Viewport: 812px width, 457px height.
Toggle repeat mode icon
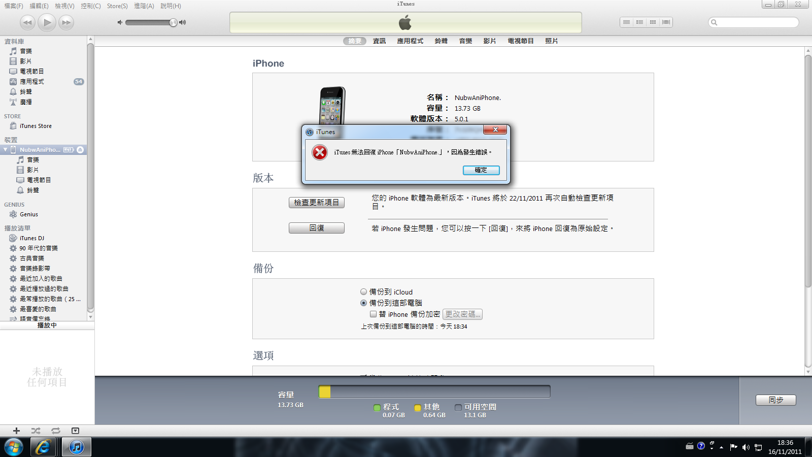click(55, 431)
